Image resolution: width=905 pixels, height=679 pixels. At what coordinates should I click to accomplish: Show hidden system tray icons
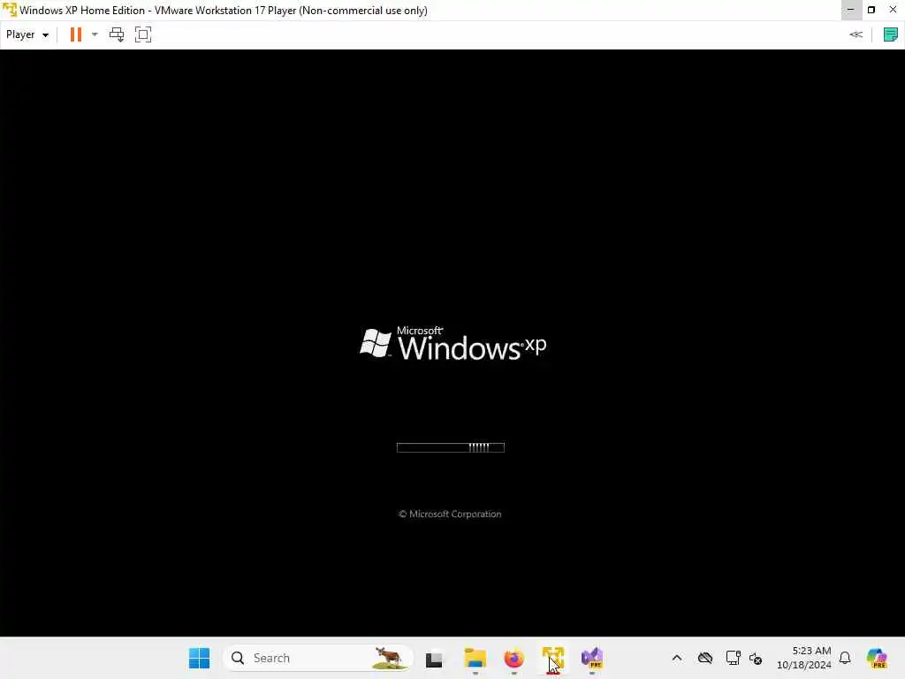[677, 658]
